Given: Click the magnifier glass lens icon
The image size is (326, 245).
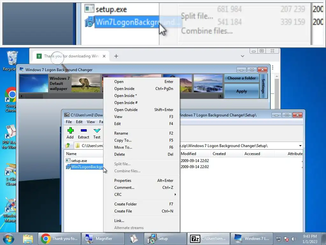Looking at the screenshot, I should click(57, 58).
